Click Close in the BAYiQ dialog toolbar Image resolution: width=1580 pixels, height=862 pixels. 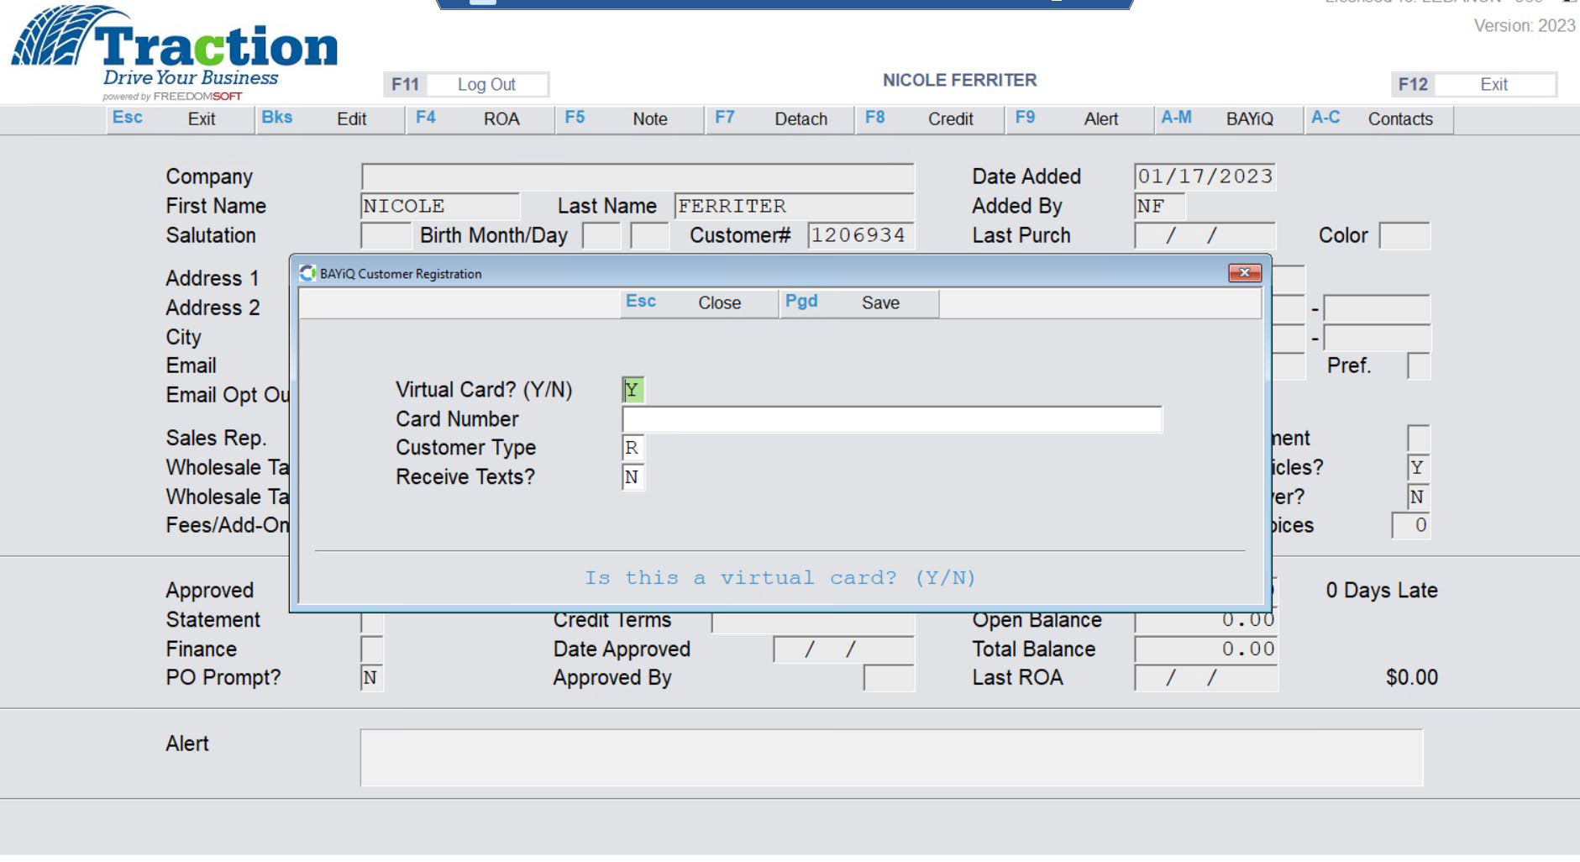click(699, 302)
